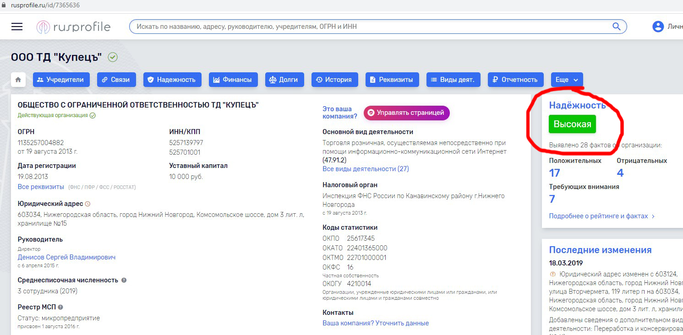Click the Управлять страницей button
The image size is (683, 335).
click(x=407, y=113)
